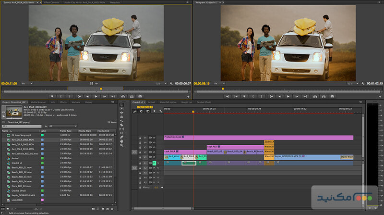
Task: Select 4x4_DSLR_0009.MOV in project list
Action: (23, 144)
